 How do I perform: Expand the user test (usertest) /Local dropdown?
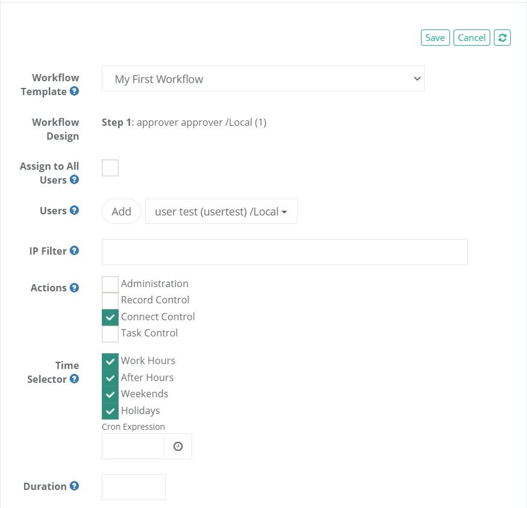click(220, 211)
